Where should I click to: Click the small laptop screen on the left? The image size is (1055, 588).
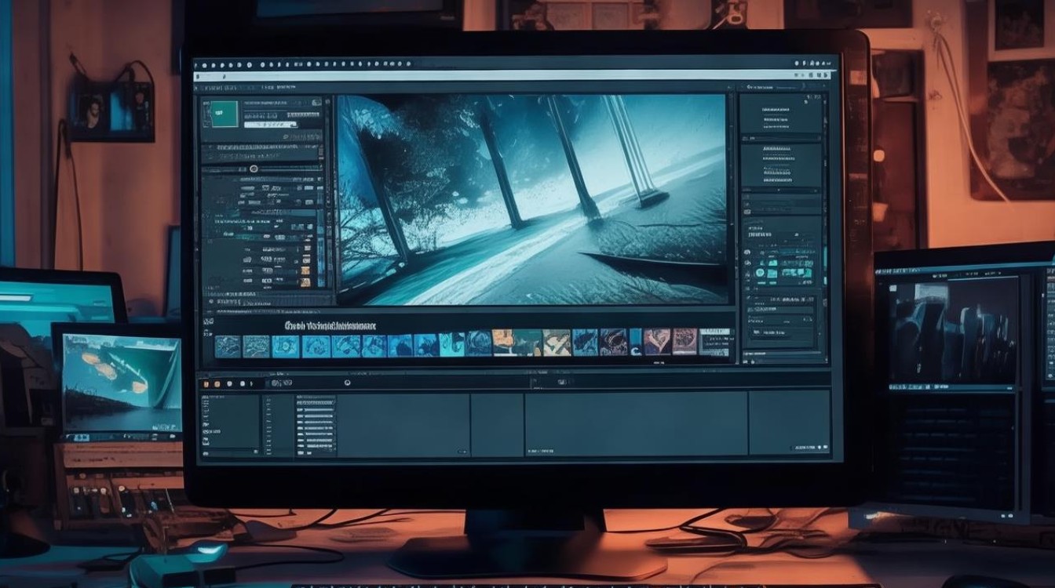[x=122, y=383]
